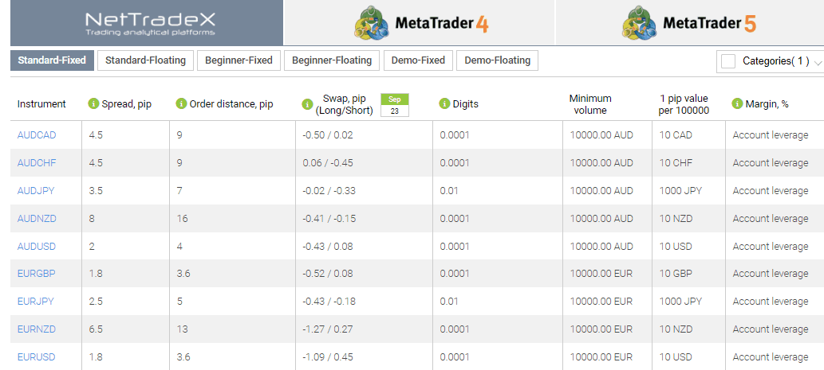Image resolution: width=824 pixels, height=370 pixels.
Task: Click the MetaTrader 4 logo icon
Action: click(x=373, y=23)
